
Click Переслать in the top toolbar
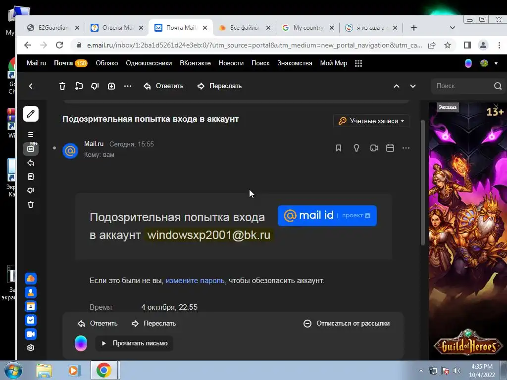point(219,86)
